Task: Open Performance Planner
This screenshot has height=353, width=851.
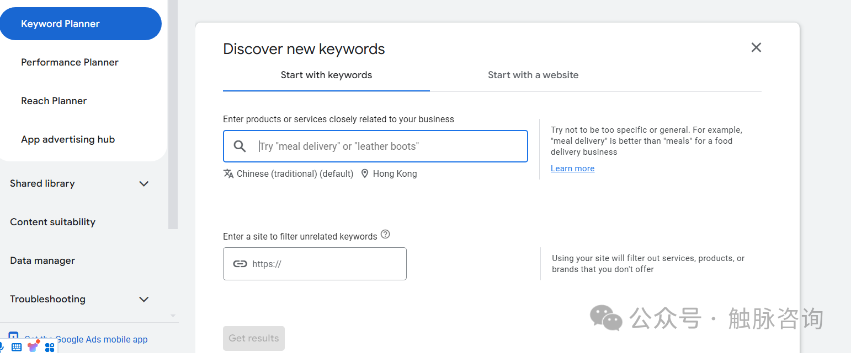Action: (x=70, y=62)
